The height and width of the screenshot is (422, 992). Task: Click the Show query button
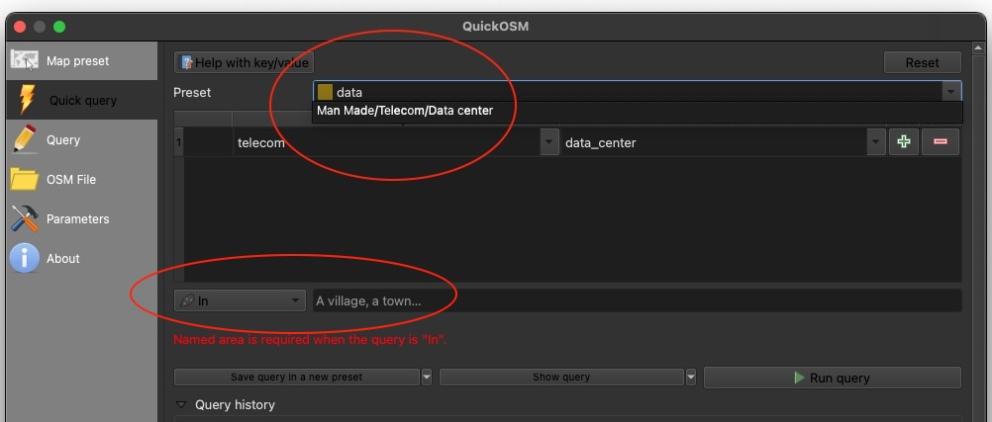pyautogui.click(x=561, y=378)
